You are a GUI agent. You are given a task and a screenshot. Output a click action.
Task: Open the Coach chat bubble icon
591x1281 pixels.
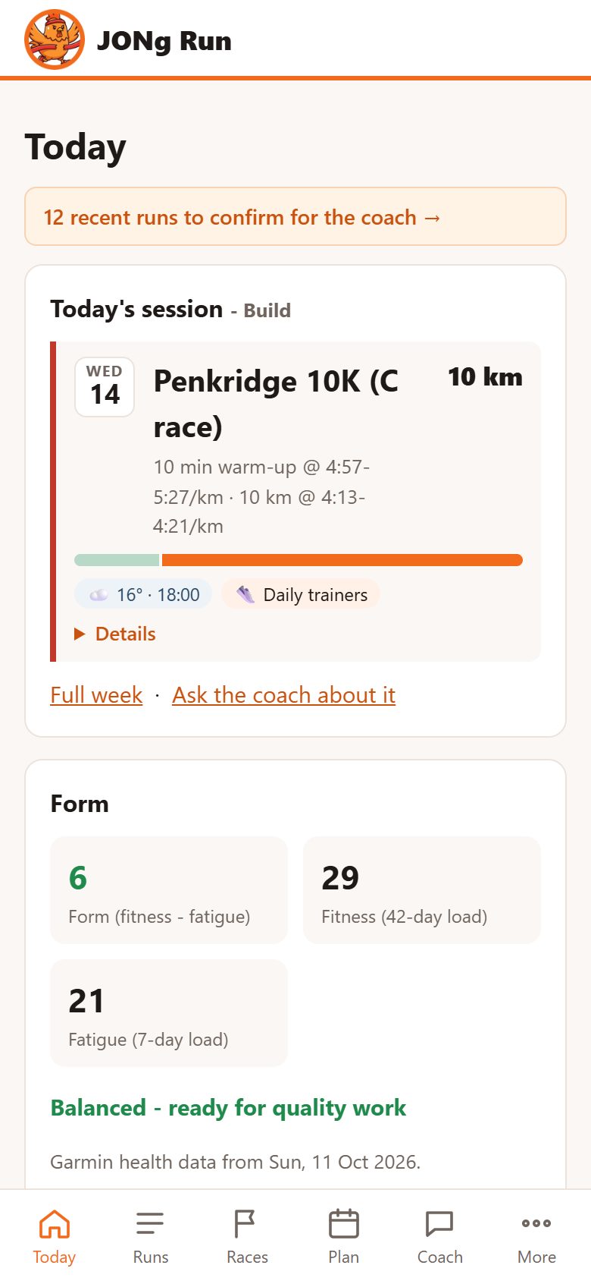(x=439, y=1223)
